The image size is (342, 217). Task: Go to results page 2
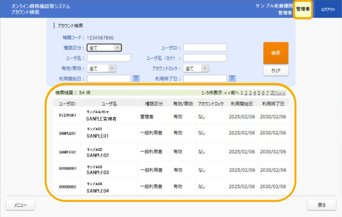click(246, 93)
